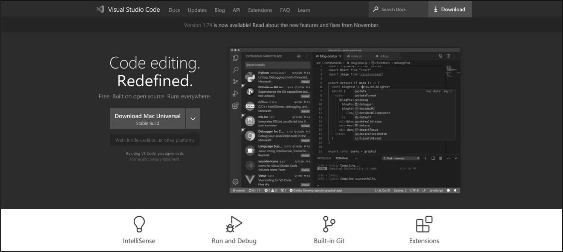
Task: Click the new terminal plus icon
Action: 425,158
